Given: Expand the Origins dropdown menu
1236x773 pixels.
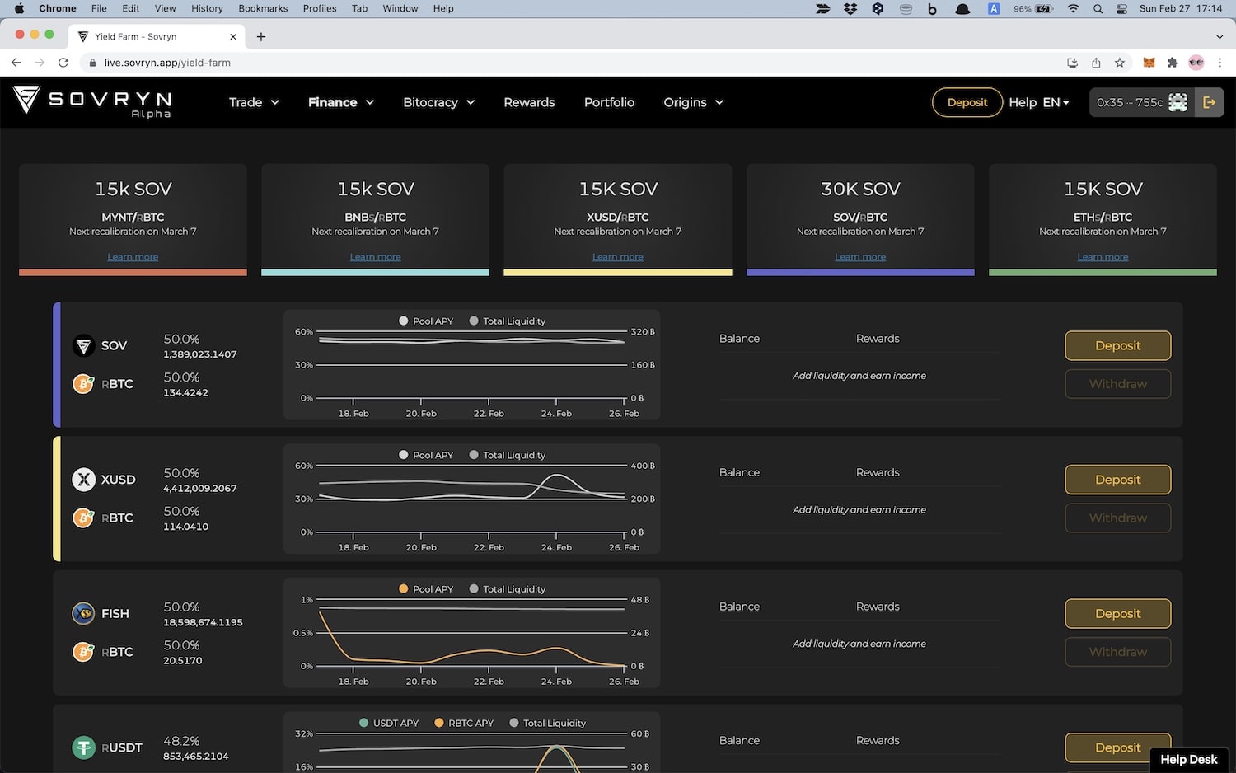Looking at the screenshot, I should [694, 102].
